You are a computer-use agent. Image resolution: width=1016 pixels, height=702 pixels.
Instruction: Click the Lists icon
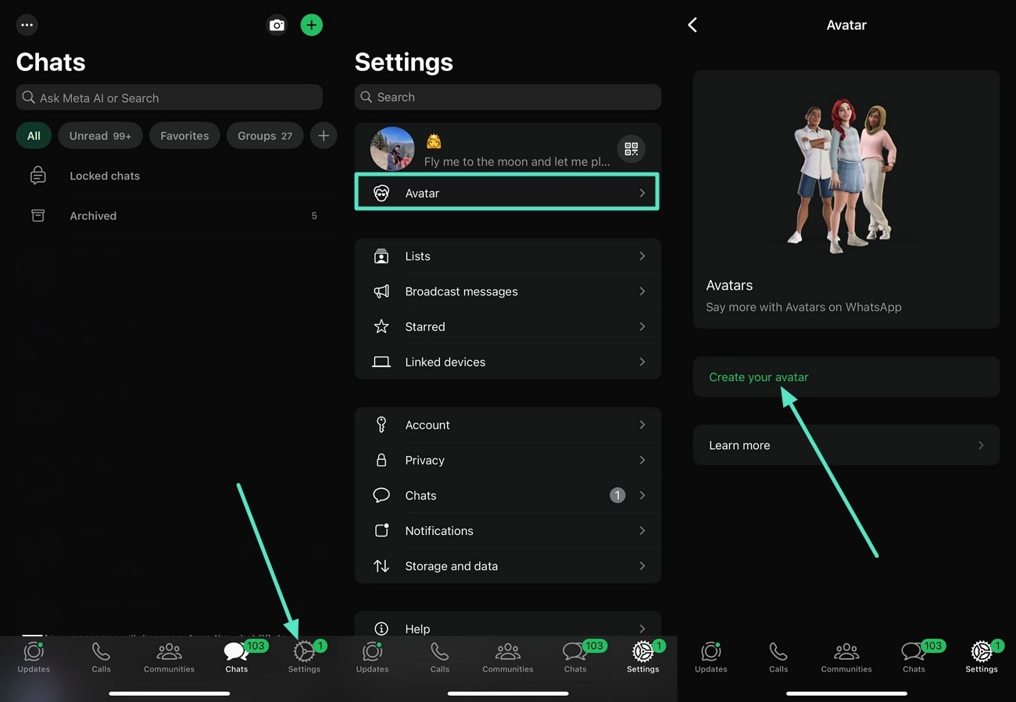coord(381,256)
